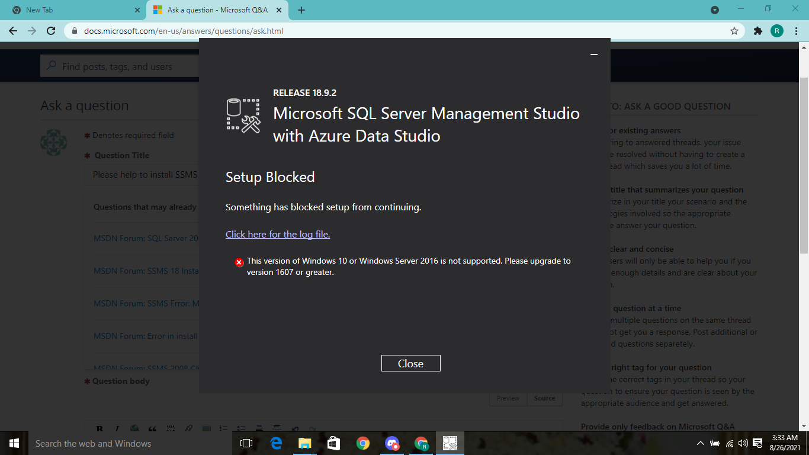Undo the last edit with the undo arrow
809x455 pixels.
point(294,428)
